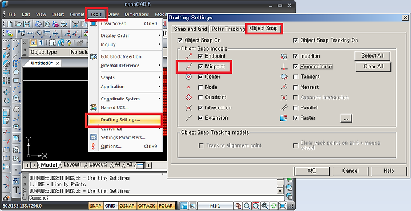This screenshot has height=211, width=411.
Task: Click the 확인 confirm button
Action: click(312, 171)
